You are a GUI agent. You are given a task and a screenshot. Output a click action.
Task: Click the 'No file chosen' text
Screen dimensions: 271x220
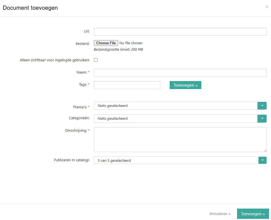[131, 43]
